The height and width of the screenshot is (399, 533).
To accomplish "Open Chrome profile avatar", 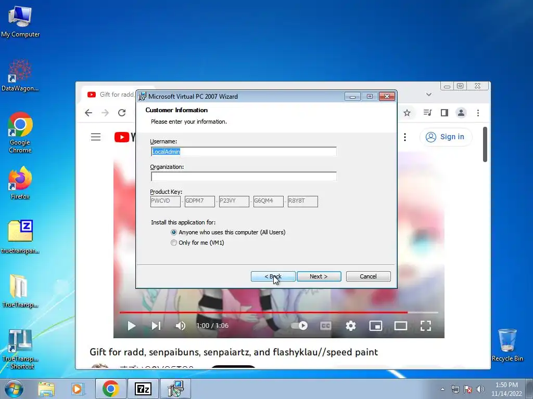I will pos(461,113).
